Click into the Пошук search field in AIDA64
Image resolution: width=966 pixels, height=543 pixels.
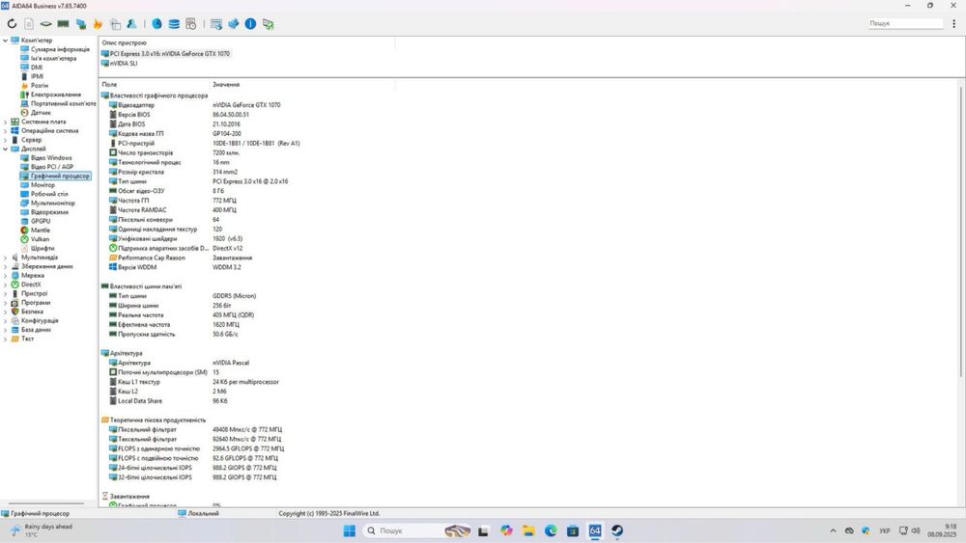point(905,23)
